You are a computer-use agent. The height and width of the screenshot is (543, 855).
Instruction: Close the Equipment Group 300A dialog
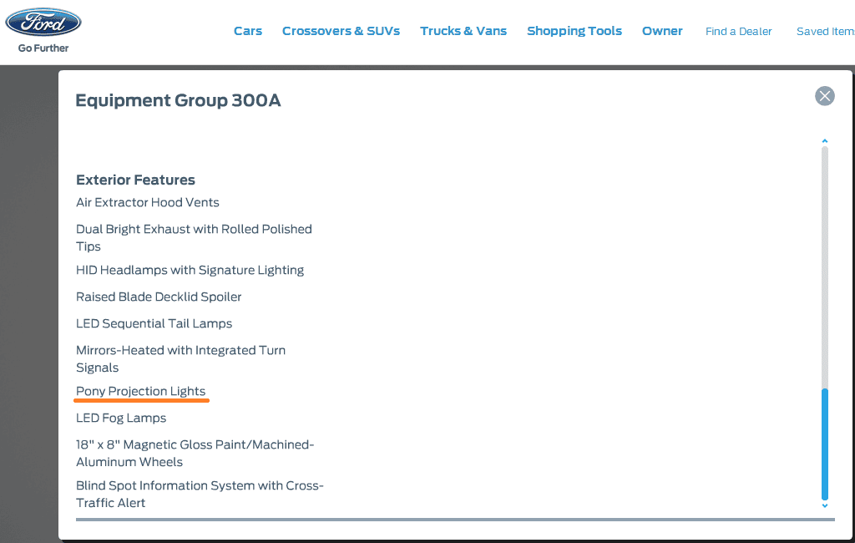(824, 96)
